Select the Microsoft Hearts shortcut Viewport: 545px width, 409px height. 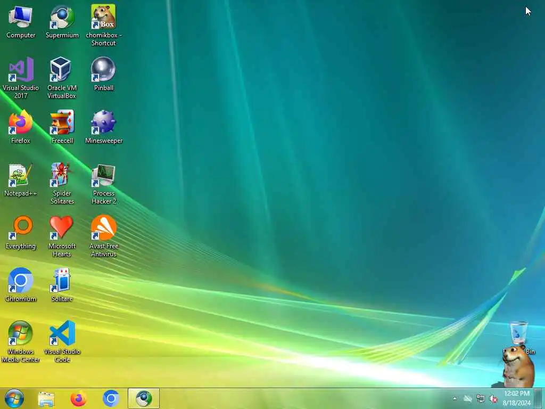coord(62,236)
